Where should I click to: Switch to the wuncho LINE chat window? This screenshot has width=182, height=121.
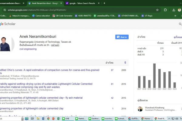click(107, 119)
